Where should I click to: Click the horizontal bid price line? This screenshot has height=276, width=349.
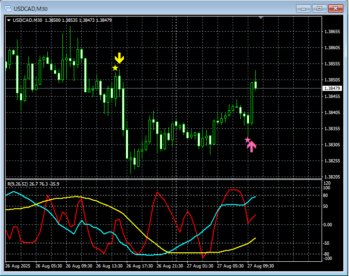[x=164, y=89]
